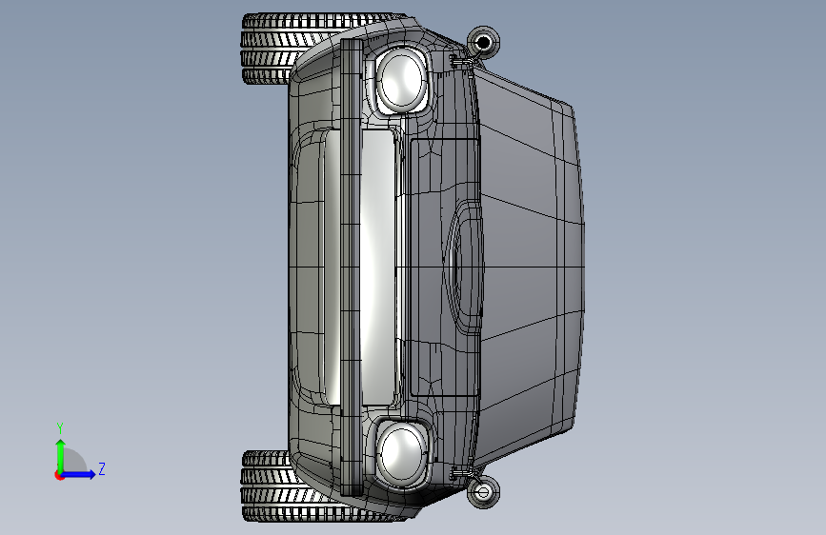Click the green Y axis arrow of the triad
Image resolution: width=826 pixels, height=535 pixels.
pos(61,456)
